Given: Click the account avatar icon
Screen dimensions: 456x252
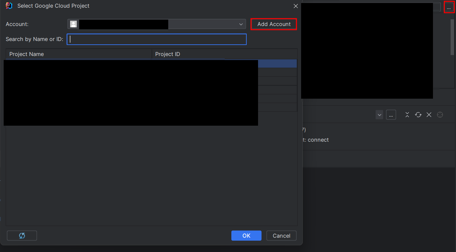Looking at the screenshot, I should coord(73,24).
